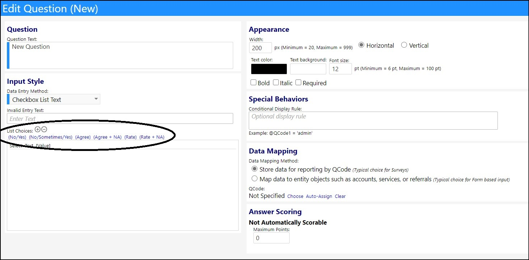Viewport: 529px width, 260px height.
Task: Open the Data Entry Method dropdown
Action: (54, 99)
